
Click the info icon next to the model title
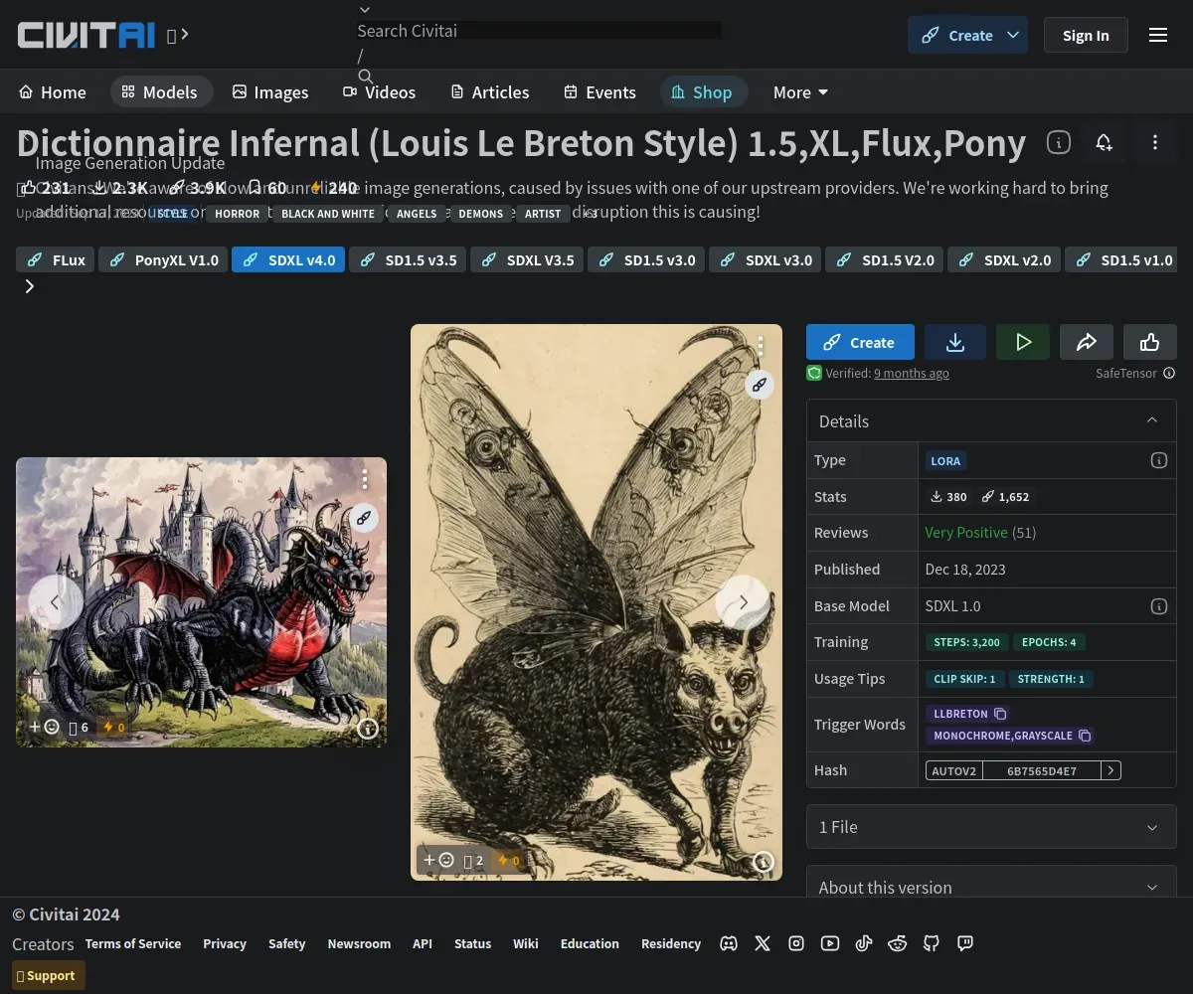tap(1059, 142)
